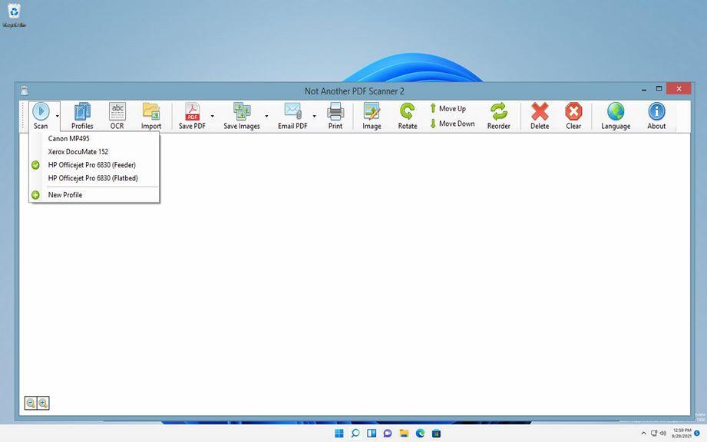Click the Scan toolbar icon
Screen dimensions: 707x442
point(40,115)
